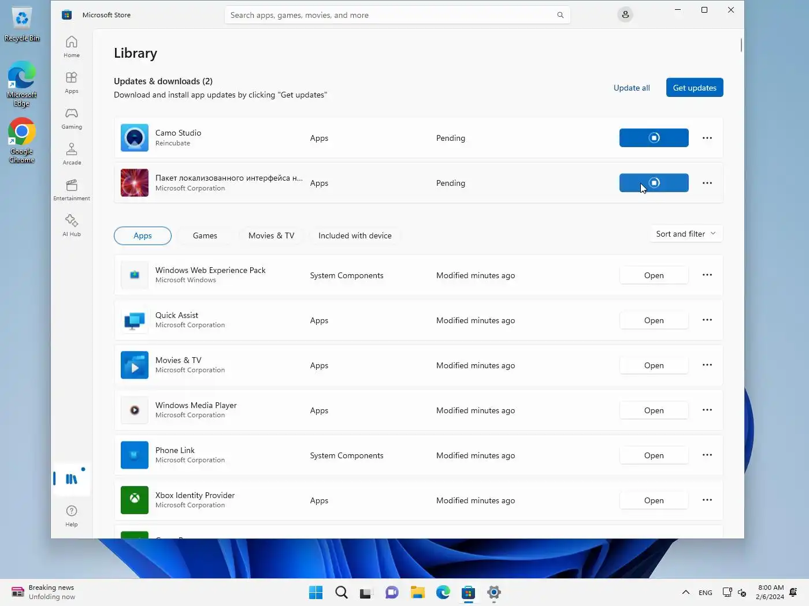Go to Home in Store sidebar
The image size is (809, 606).
pos(72,47)
